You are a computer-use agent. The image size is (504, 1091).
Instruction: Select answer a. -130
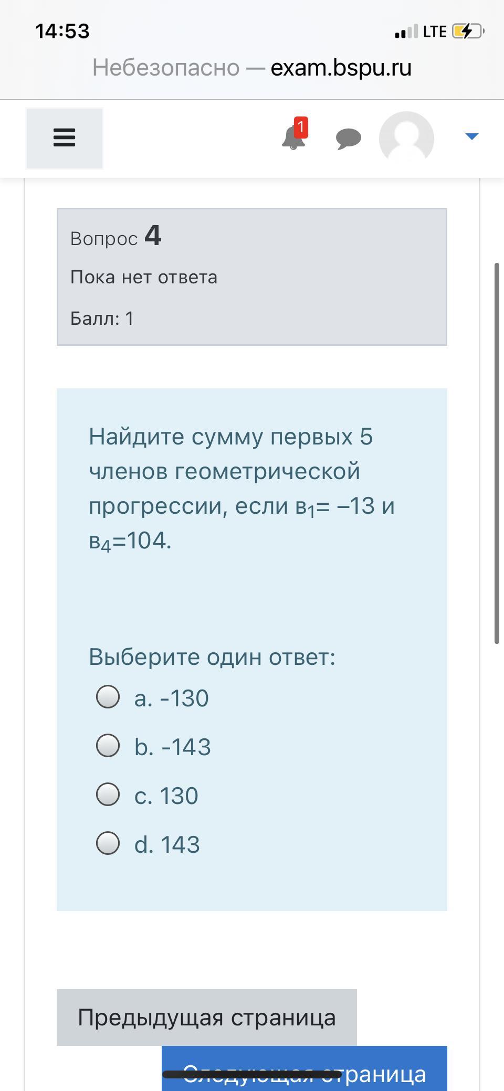coord(108,697)
